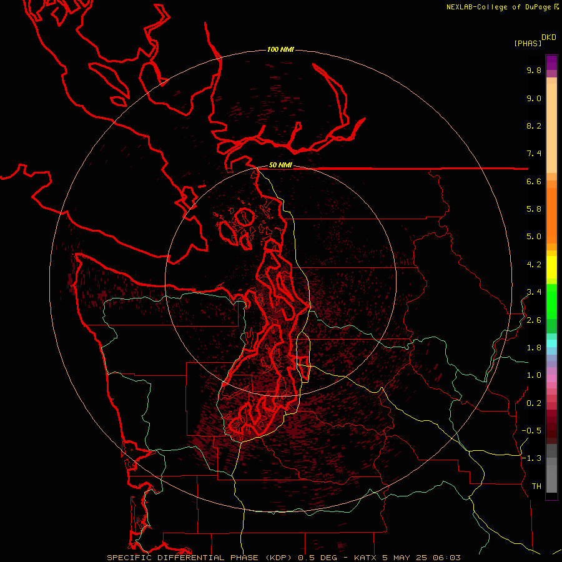Click the -1.3 scale value
562x562 pixels.
[x=531, y=458]
